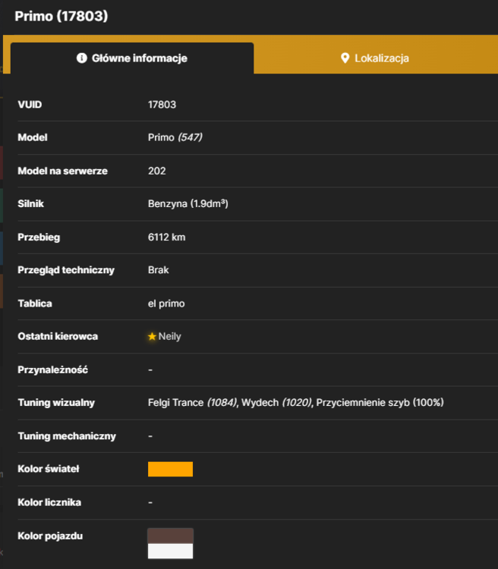
Task: Click the Przyciemnienie szyb (100%) entry
Action: point(380,402)
